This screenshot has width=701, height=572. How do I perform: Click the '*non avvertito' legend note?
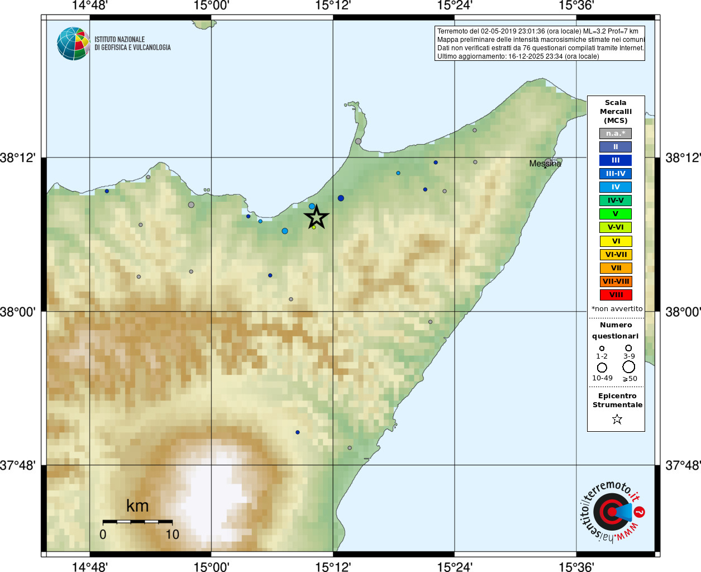tap(617, 309)
